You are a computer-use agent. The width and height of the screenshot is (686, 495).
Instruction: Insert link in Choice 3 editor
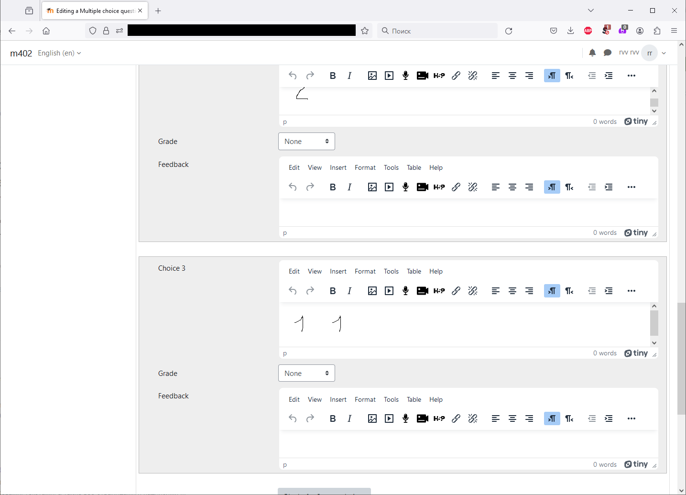456,291
